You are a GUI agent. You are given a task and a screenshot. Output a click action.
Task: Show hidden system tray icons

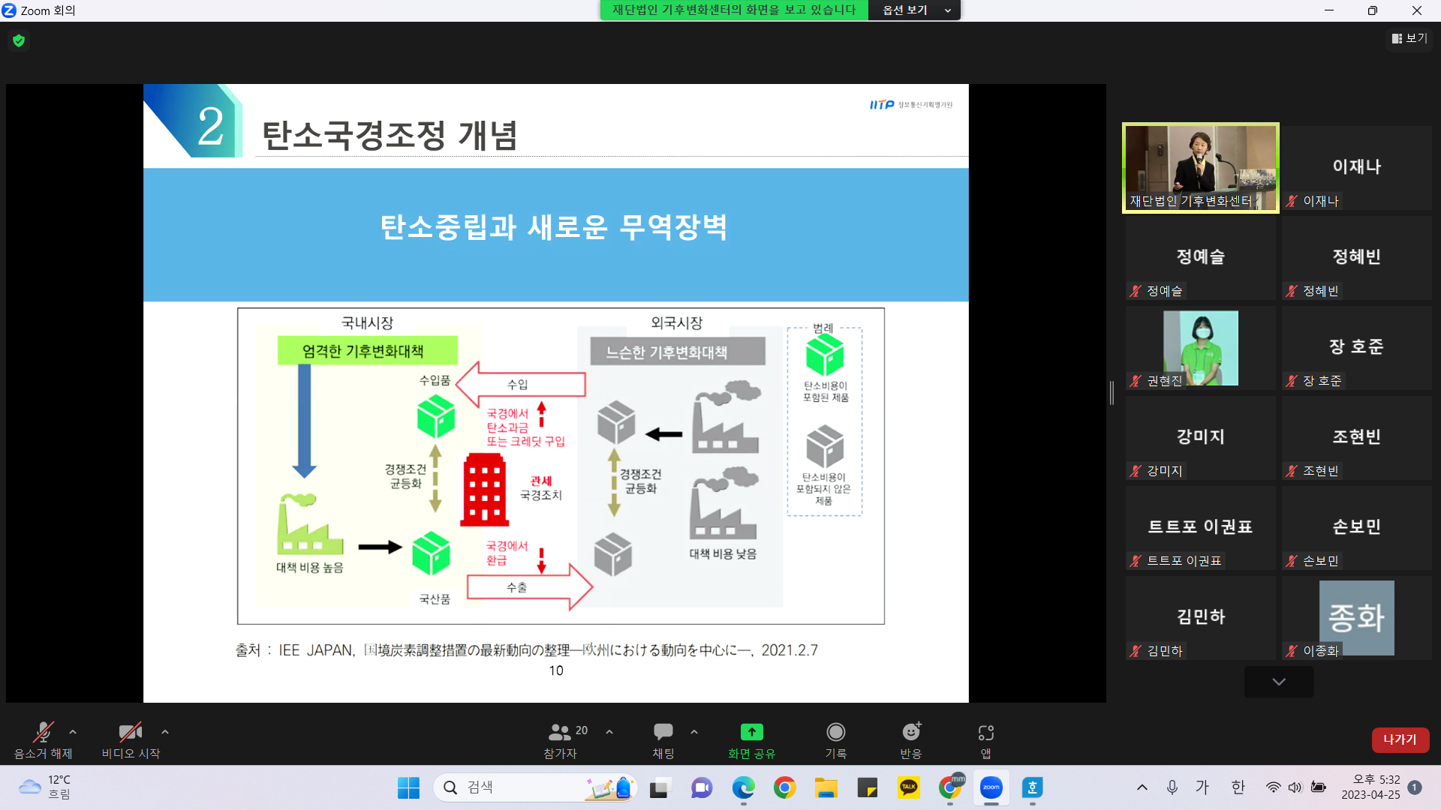1142,787
